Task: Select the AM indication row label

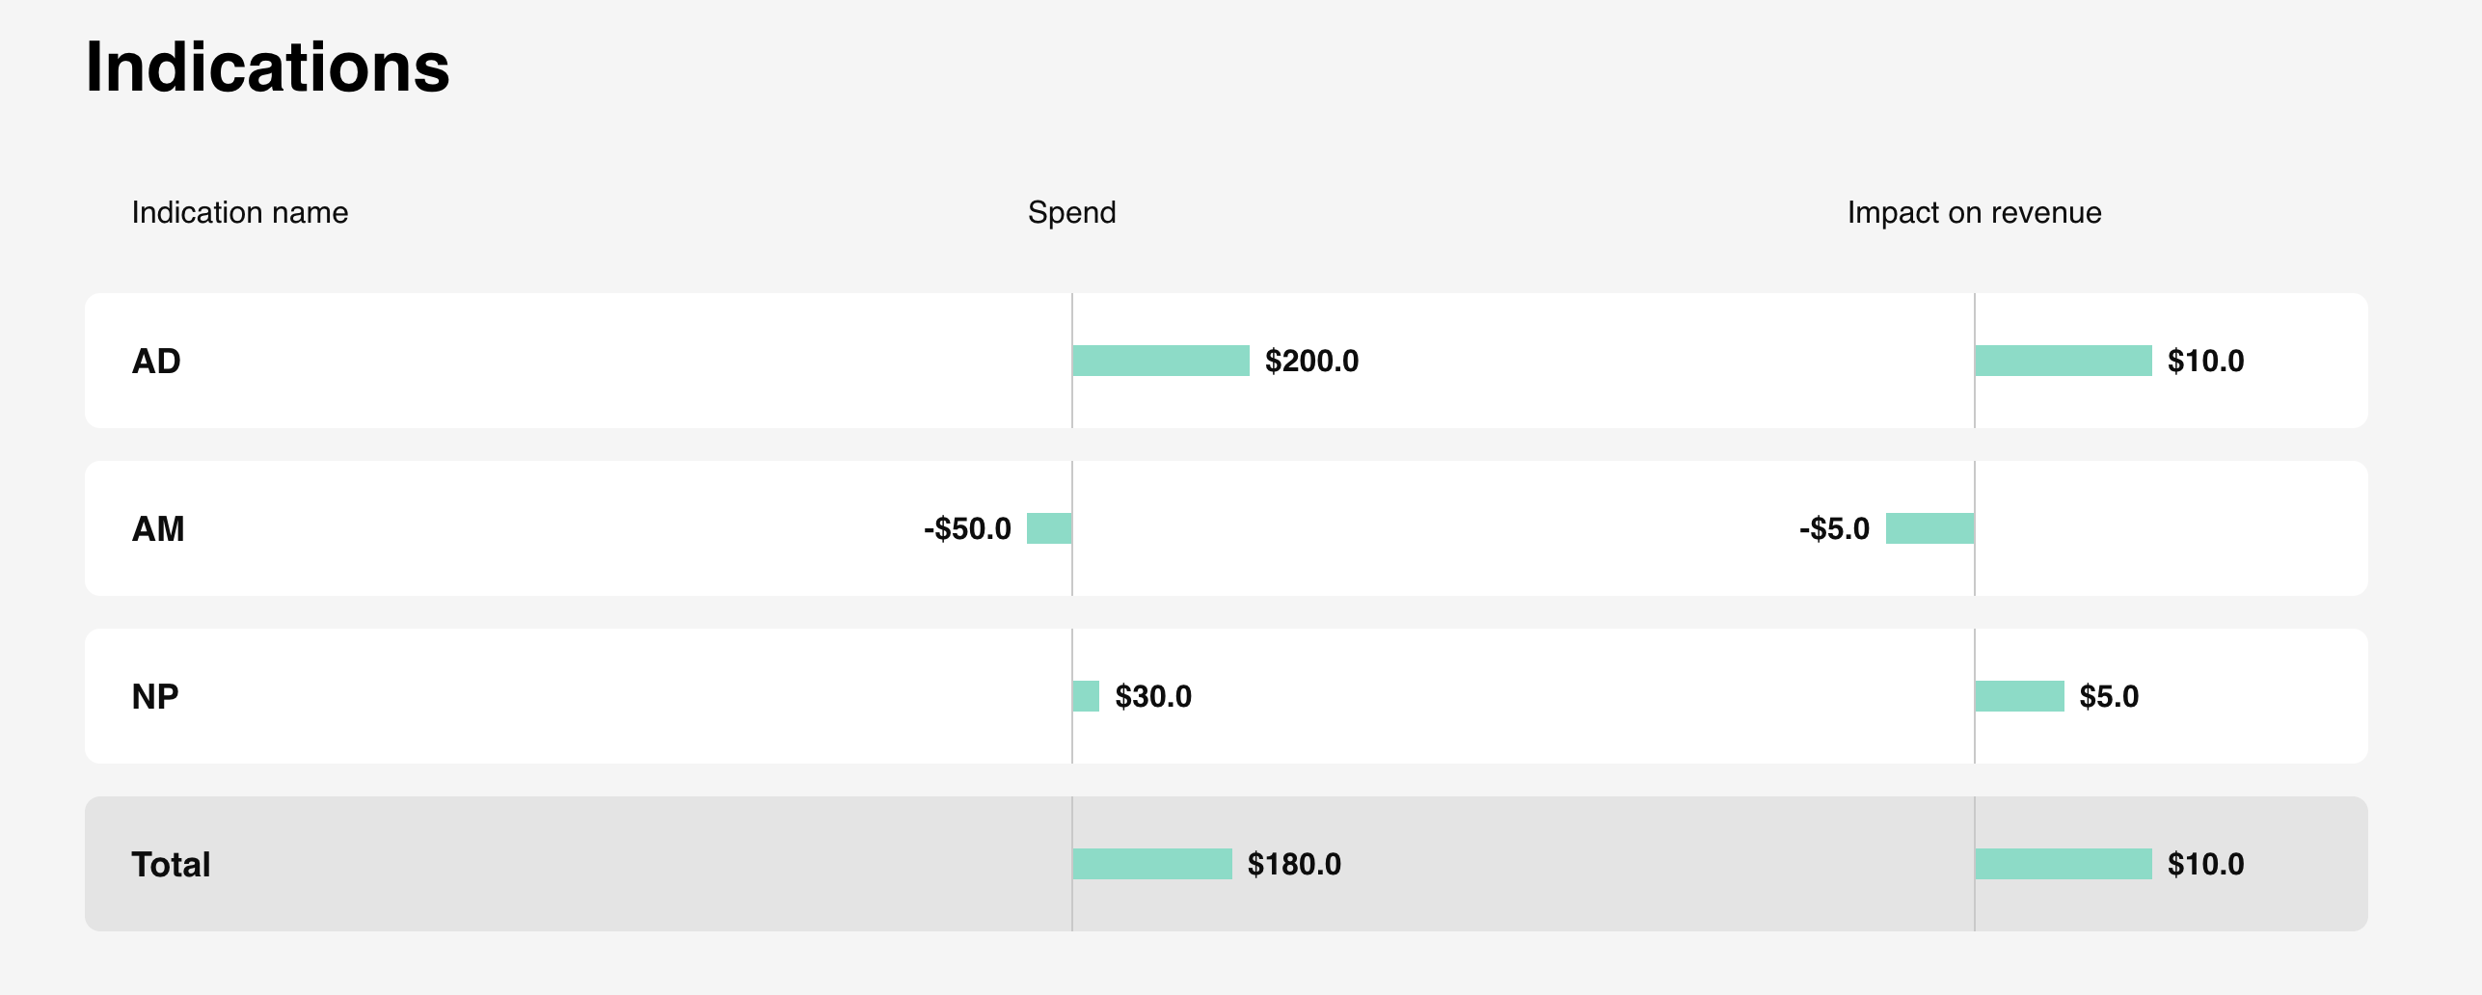Action: pyautogui.click(x=158, y=528)
